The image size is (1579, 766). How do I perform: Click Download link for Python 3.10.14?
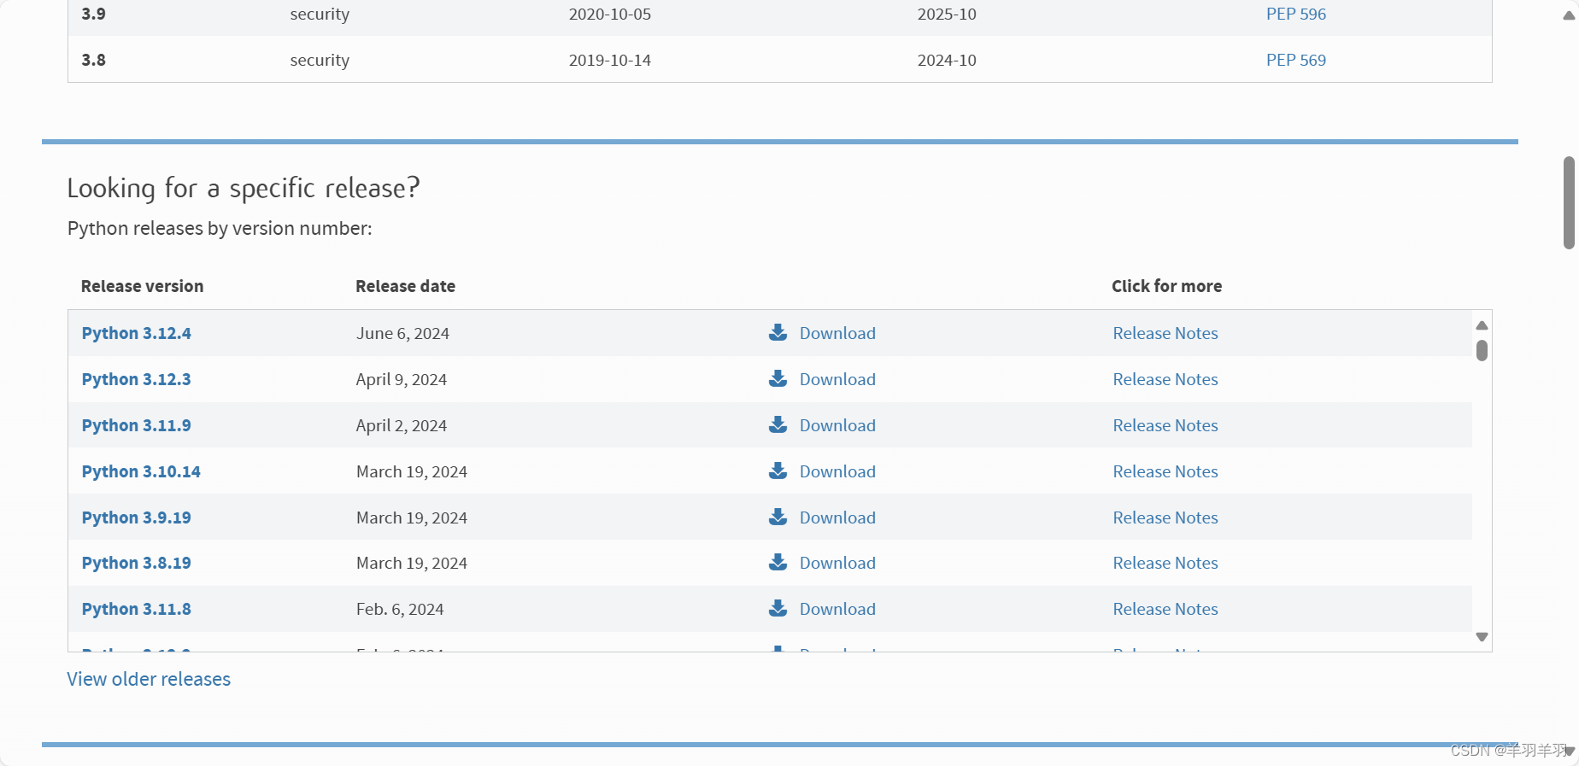pos(837,471)
